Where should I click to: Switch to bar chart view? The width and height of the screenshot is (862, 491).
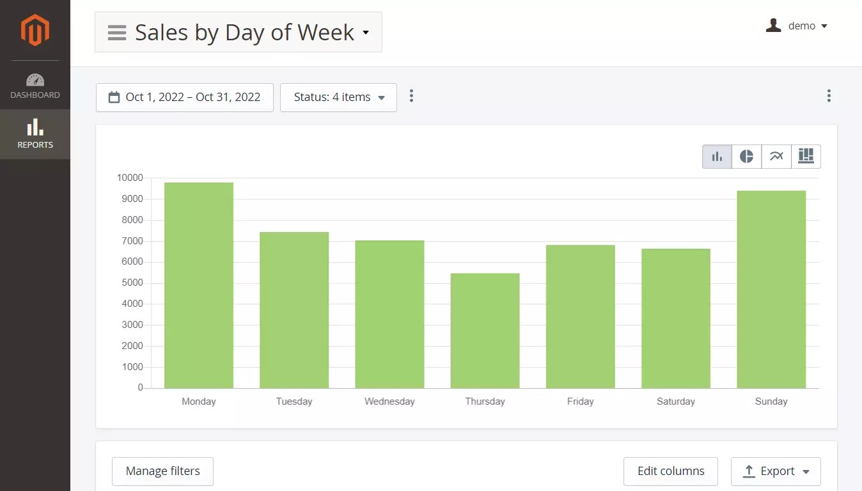717,157
